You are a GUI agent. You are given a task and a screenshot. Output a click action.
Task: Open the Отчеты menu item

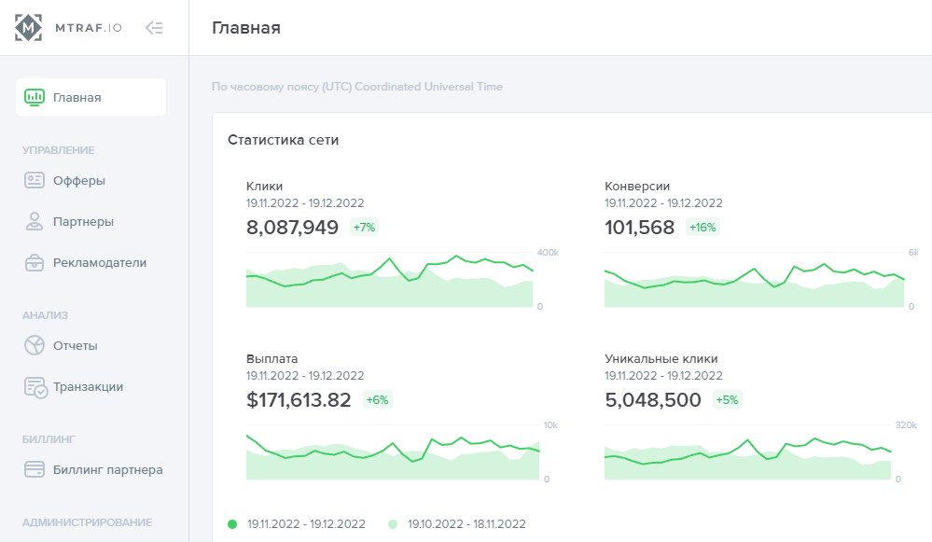pos(76,346)
